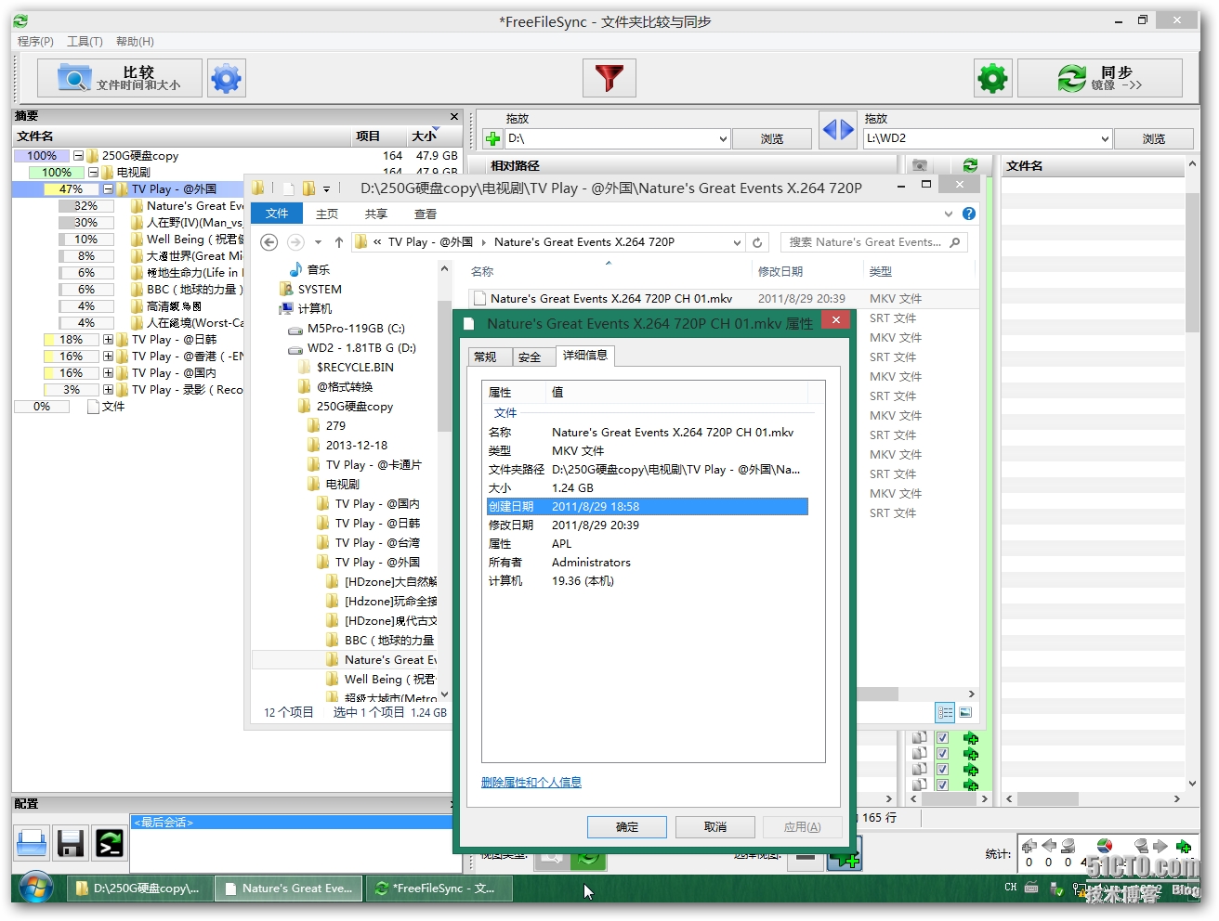Click tray keyboard input icon
The image size is (1219, 921).
[1031, 888]
